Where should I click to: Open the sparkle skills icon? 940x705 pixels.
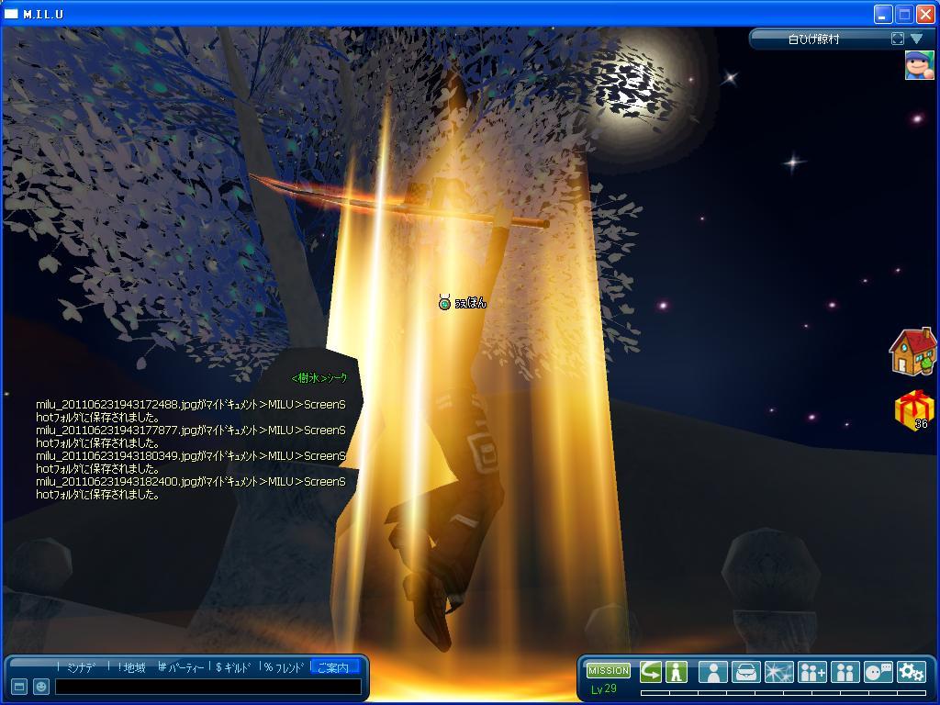click(778, 672)
